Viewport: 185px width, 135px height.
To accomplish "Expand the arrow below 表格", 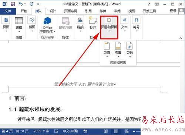I will click(19, 32).
